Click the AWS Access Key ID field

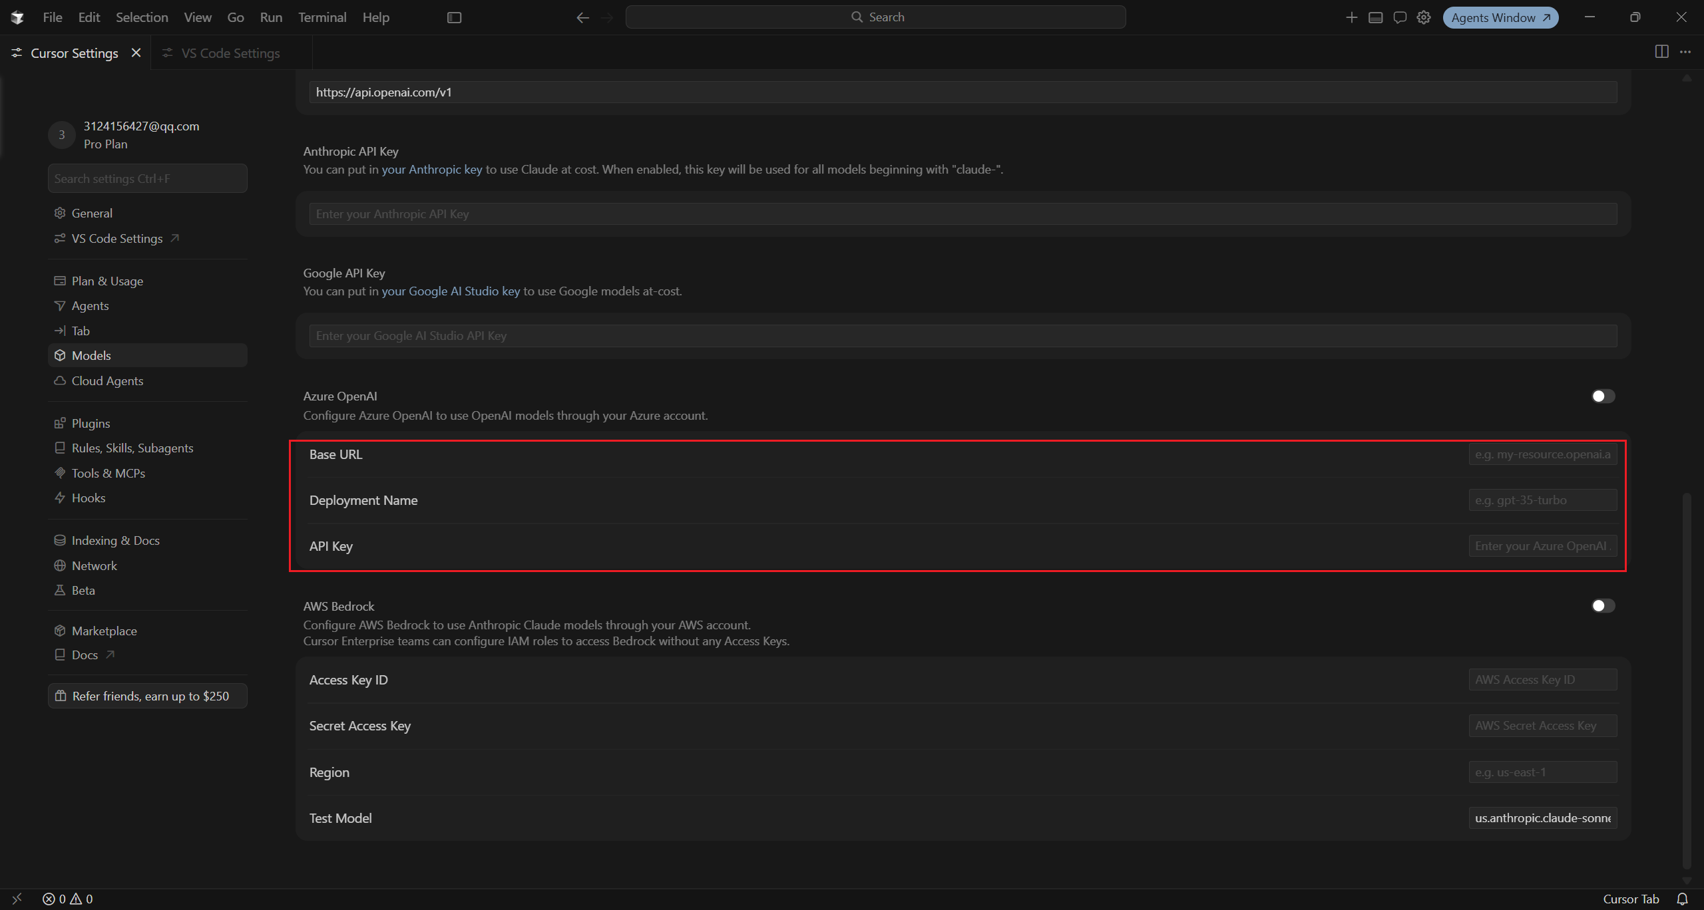point(1542,680)
